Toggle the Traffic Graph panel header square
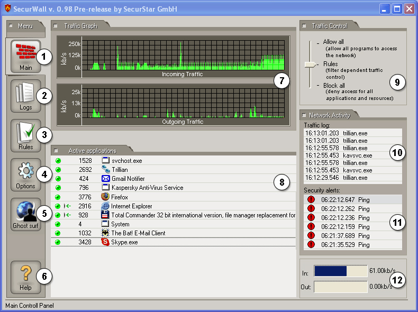Viewport: 418px width, 312px height. pos(56,25)
